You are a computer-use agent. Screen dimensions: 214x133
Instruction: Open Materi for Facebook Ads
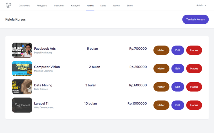pyautogui.click(x=161, y=50)
